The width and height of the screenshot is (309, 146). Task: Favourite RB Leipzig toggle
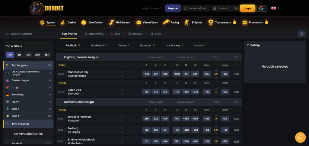tap(123, 132)
